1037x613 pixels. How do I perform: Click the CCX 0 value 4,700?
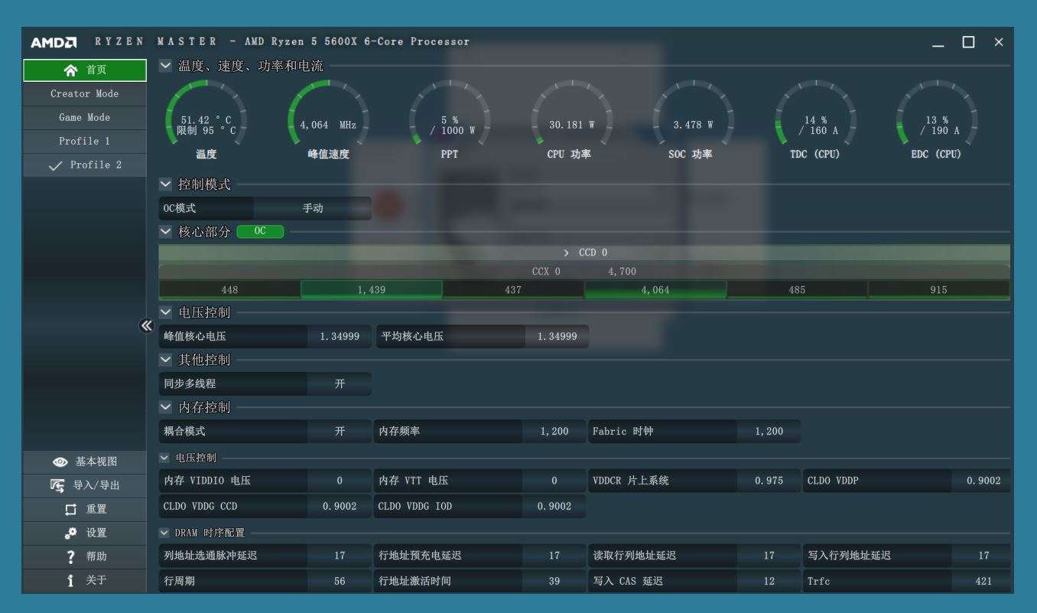[x=623, y=272]
